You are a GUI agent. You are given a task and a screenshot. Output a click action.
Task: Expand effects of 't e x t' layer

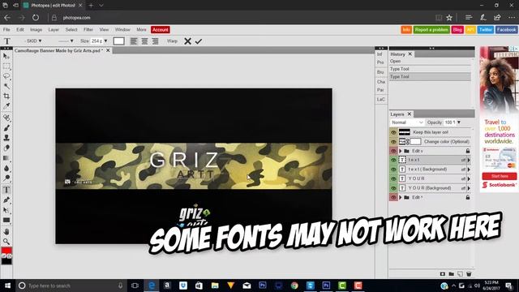(469, 160)
